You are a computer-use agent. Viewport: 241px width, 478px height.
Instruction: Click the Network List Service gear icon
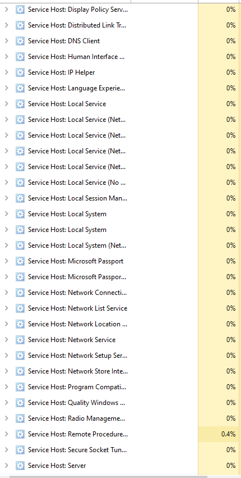click(x=20, y=308)
